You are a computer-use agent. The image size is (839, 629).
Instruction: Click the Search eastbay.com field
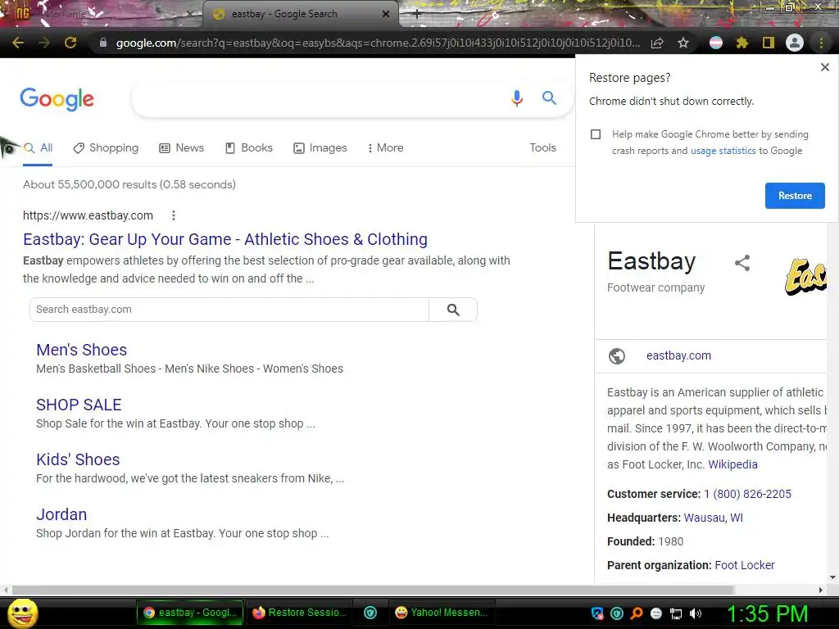point(229,310)
